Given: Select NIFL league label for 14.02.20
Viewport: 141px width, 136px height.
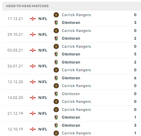Looking at the screenshot, I should coord(43,98).
